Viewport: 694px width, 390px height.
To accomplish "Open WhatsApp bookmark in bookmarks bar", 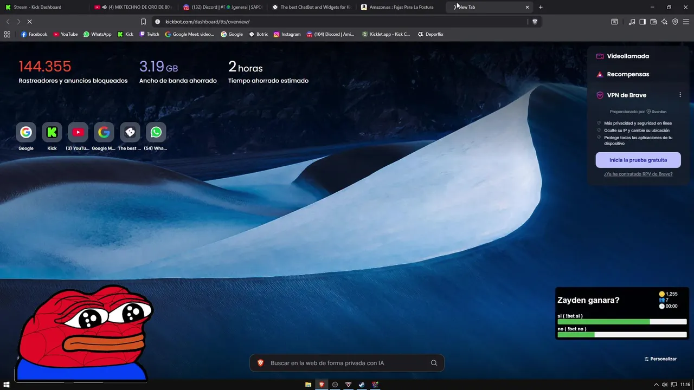I will [98, 34].
